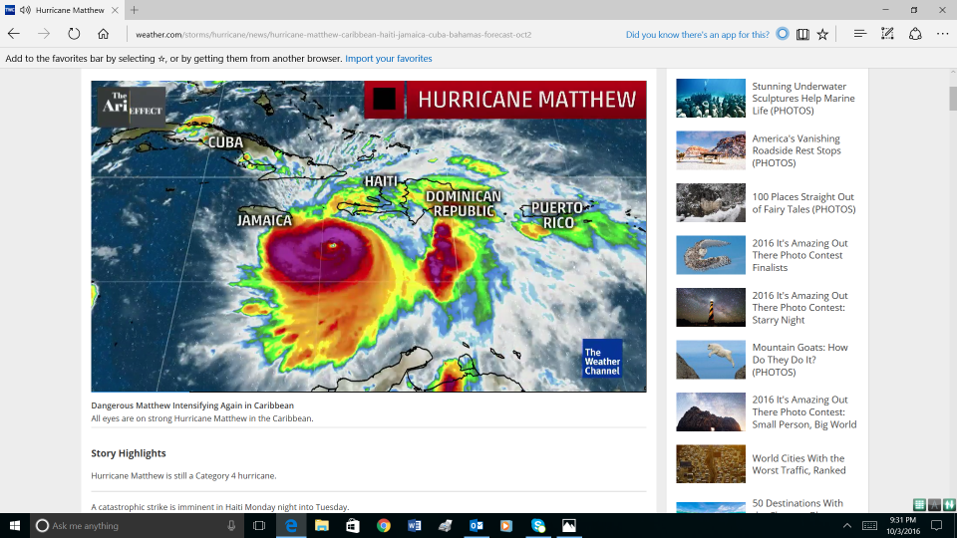Click 'Did you know there's an app' link
957x538 pixels.
point(697,34)
